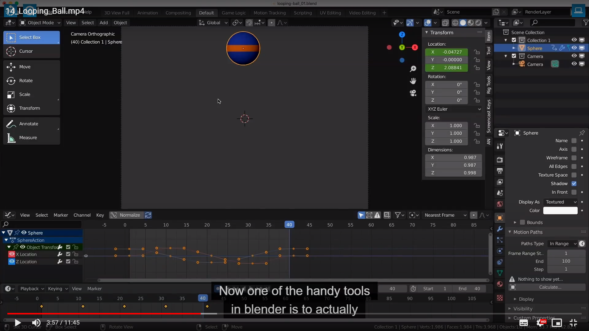Open the Key menu in graph editor
Viewport: 589px width, 331px height.
(x=100, y=215)
